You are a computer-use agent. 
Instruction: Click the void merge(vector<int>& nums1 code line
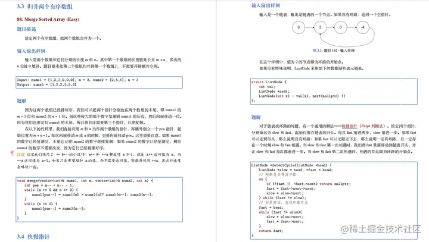[x=85, y=181]
